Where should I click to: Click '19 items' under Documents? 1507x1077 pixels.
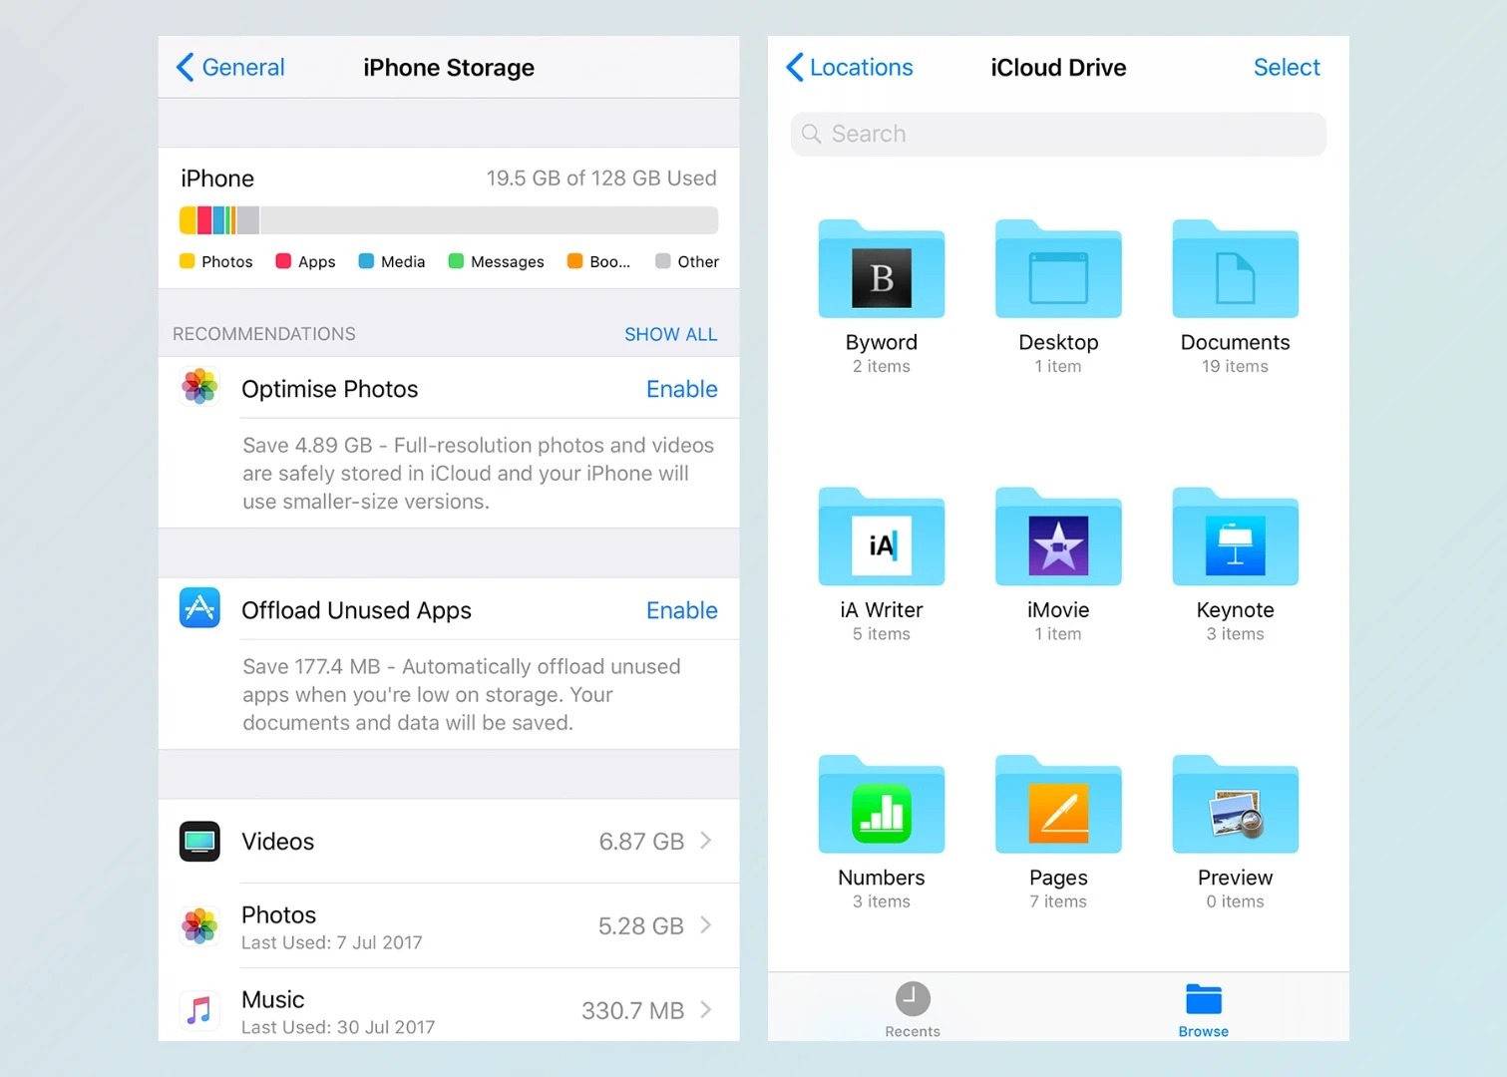tap(1235, 366)
